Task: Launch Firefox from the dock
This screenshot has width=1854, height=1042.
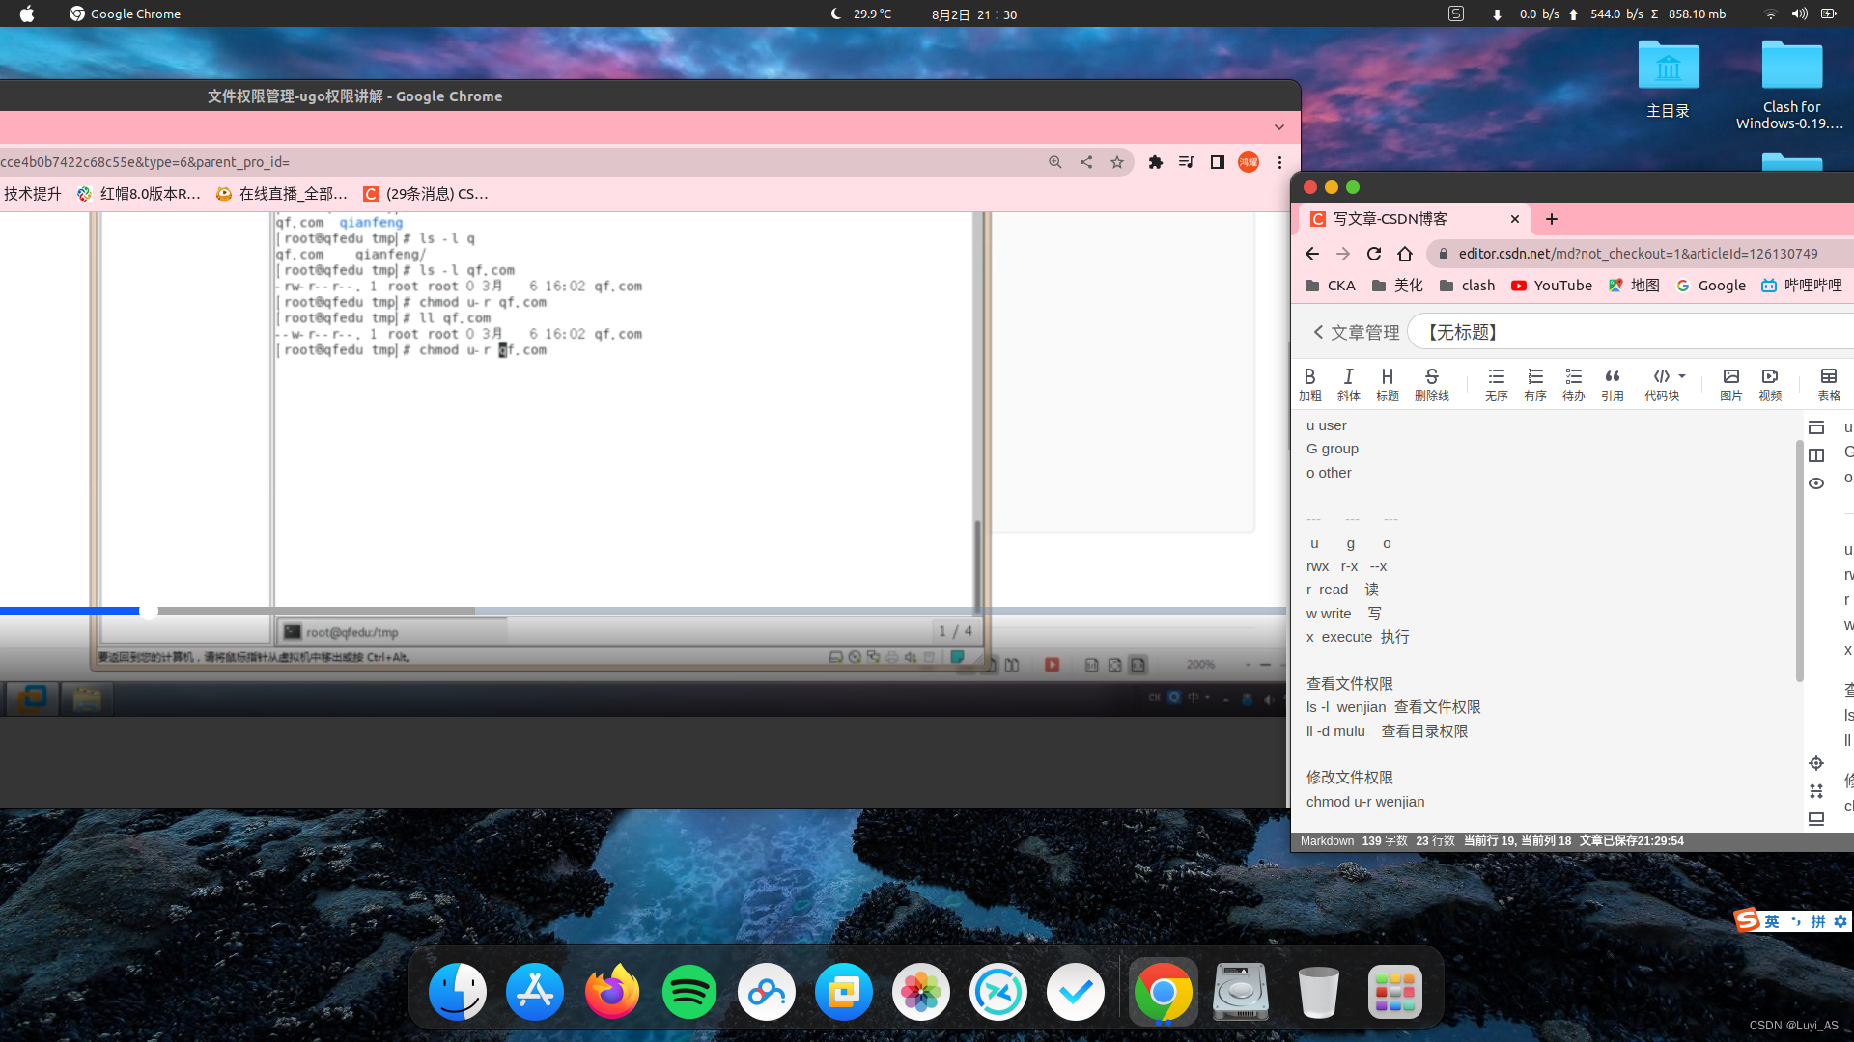Action: pyautogui.click(x=611, y=992)
